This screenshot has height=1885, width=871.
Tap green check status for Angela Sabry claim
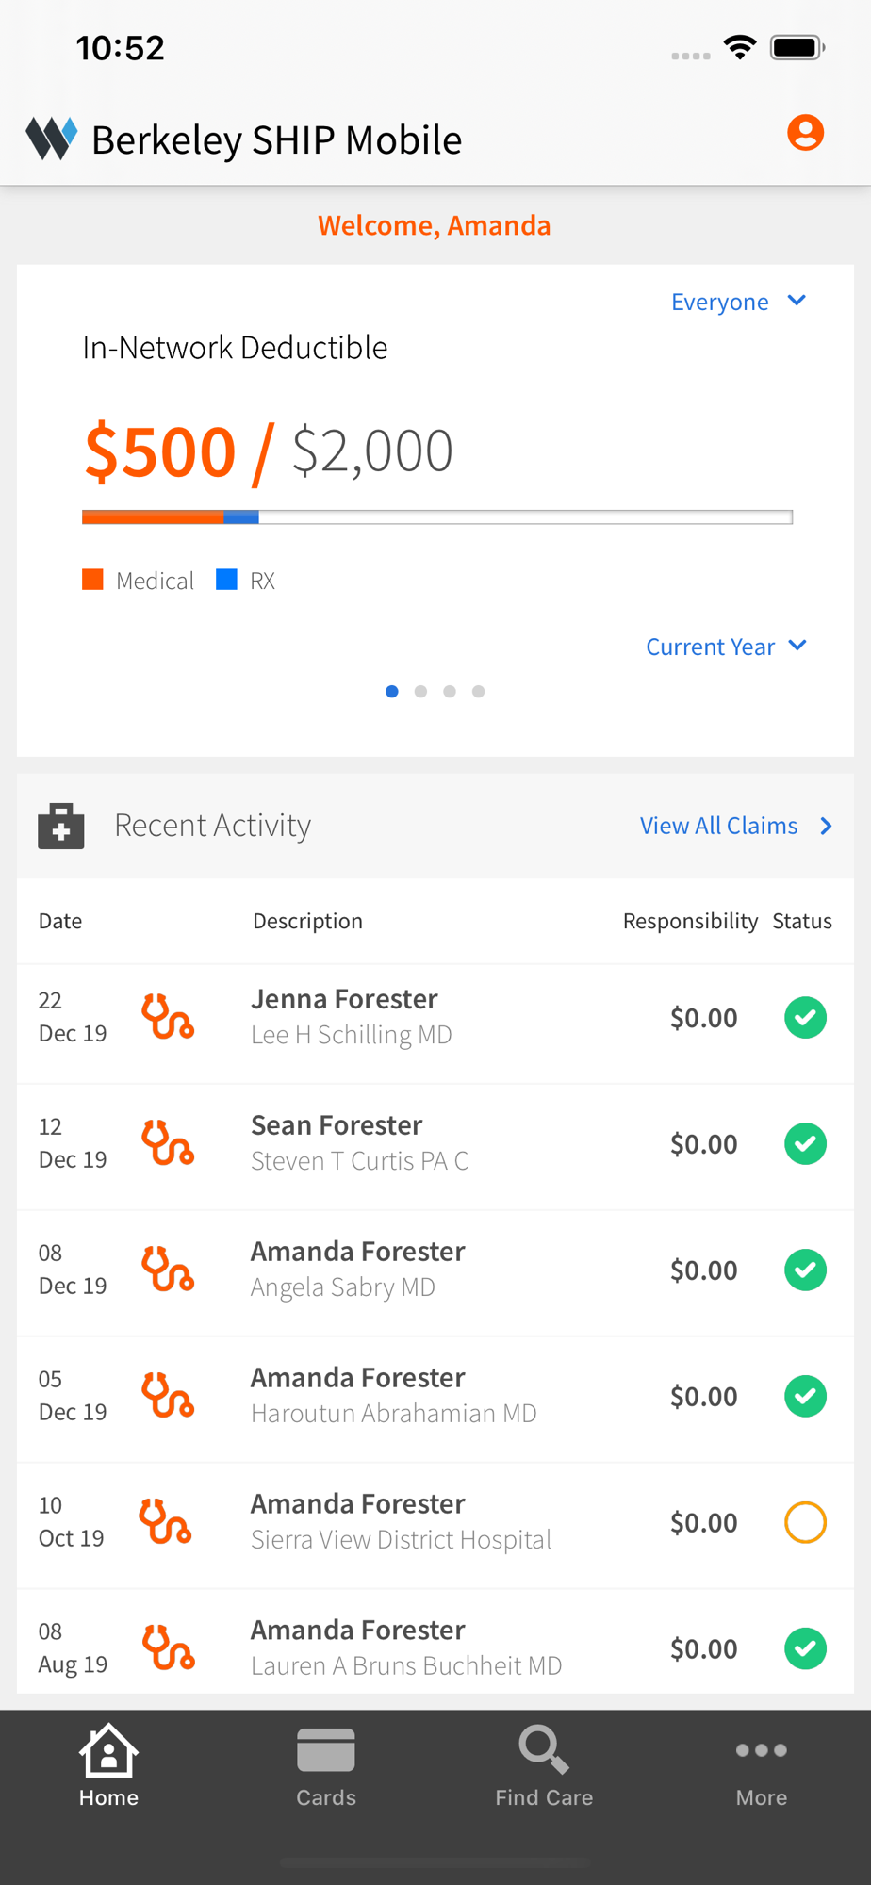tap(805, 1270)
